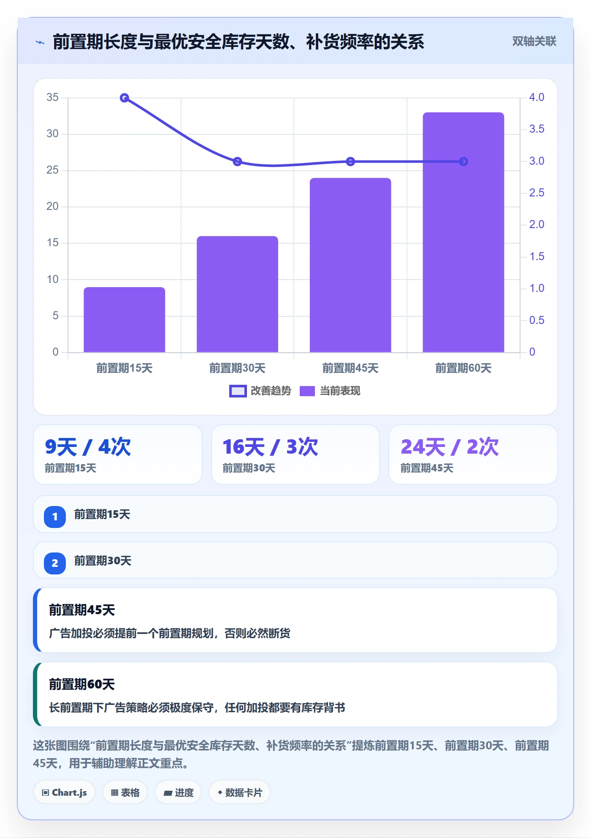This screenshot has height=838, width=591.
Task: Click the line point on 前置期60天 bar
Action: 464,161
